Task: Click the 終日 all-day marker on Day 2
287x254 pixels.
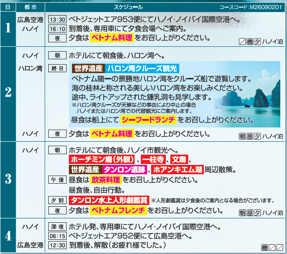Action: click(x=57, y=69)
